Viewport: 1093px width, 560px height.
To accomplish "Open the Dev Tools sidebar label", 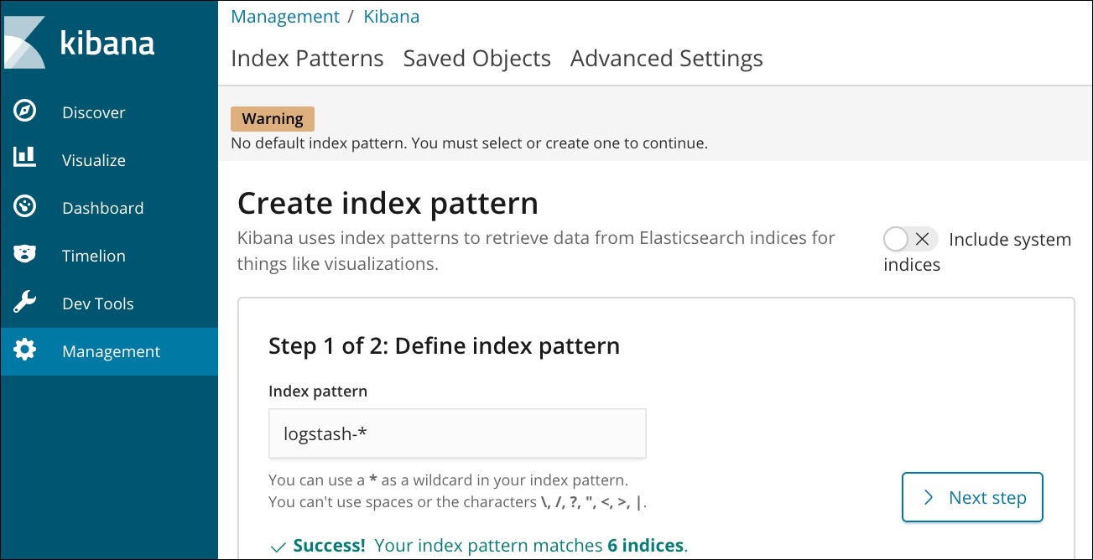I will 97,303.
